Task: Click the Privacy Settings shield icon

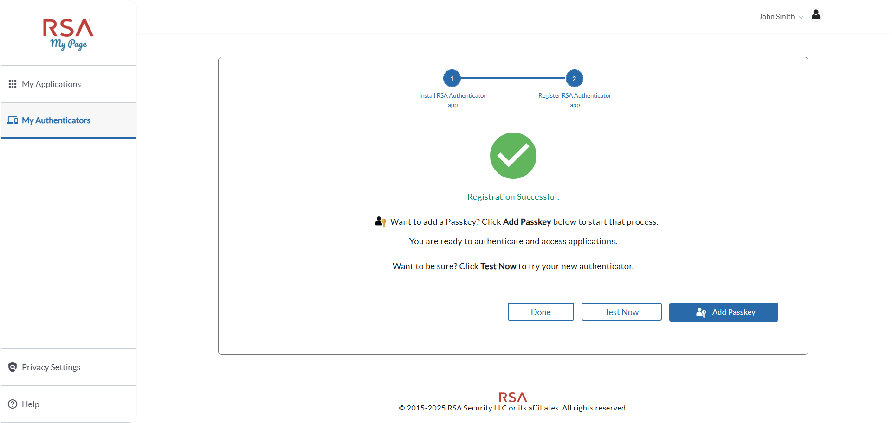Action: click(13, 367)
